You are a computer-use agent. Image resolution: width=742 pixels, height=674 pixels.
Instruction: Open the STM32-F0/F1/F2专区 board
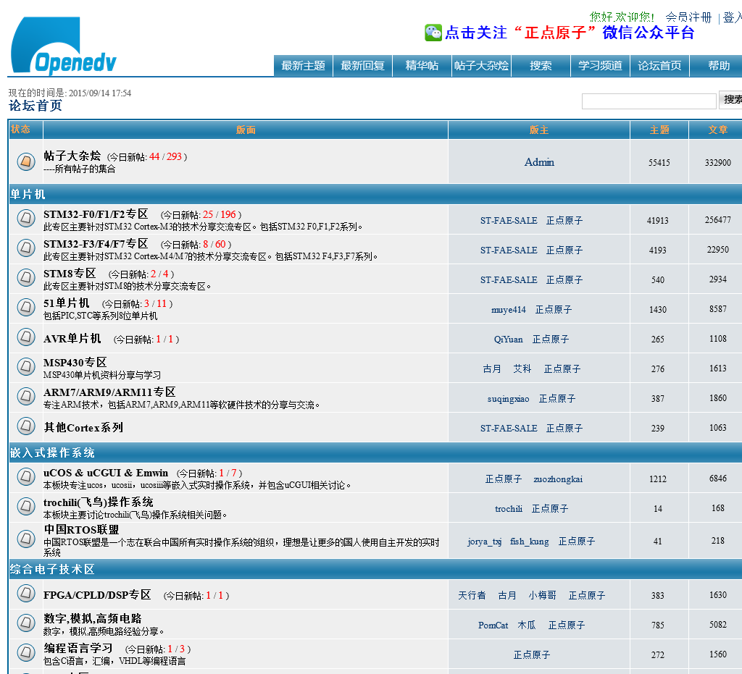[96, 214]
